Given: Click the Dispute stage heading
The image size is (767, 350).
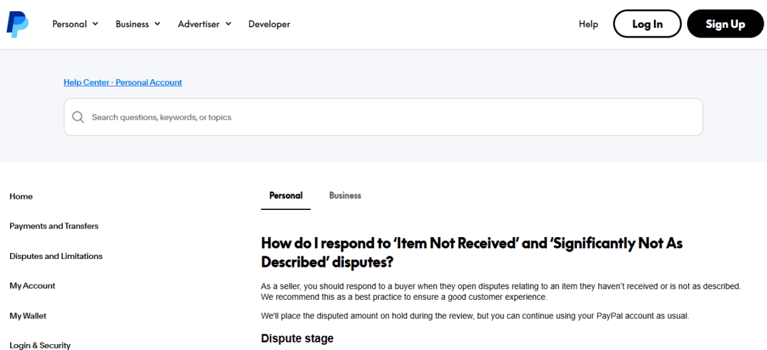Looking at the screenshot, I should [298, 338].
